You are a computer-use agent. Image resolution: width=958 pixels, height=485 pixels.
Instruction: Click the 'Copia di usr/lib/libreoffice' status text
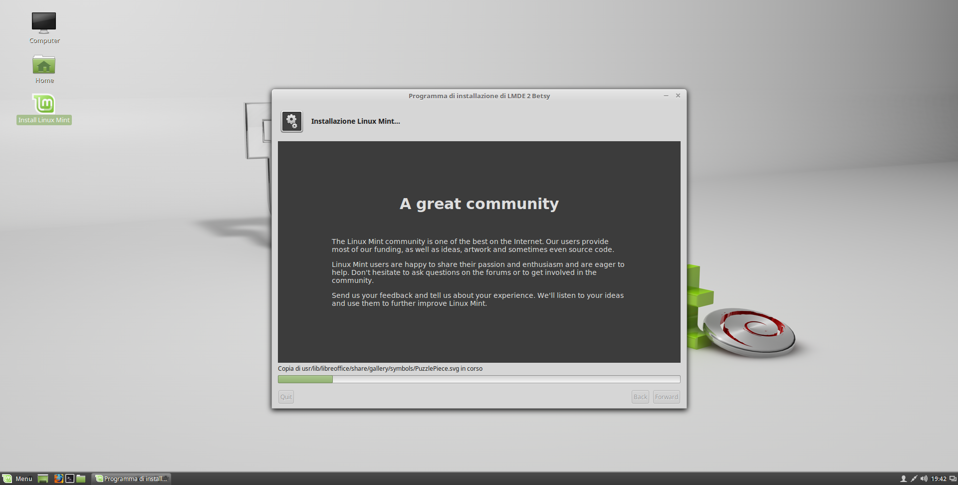[380, 369]
